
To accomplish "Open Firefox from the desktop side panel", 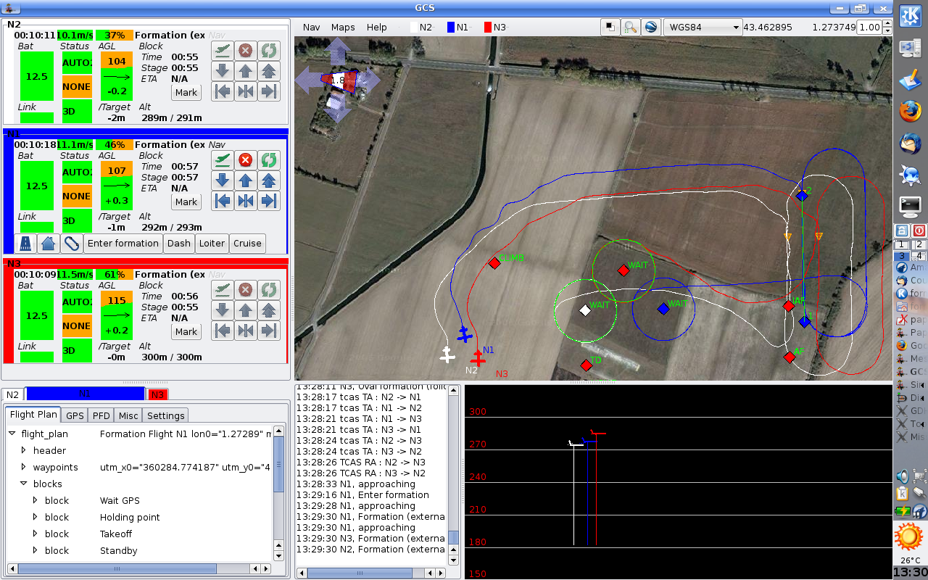I will [909, 112].
